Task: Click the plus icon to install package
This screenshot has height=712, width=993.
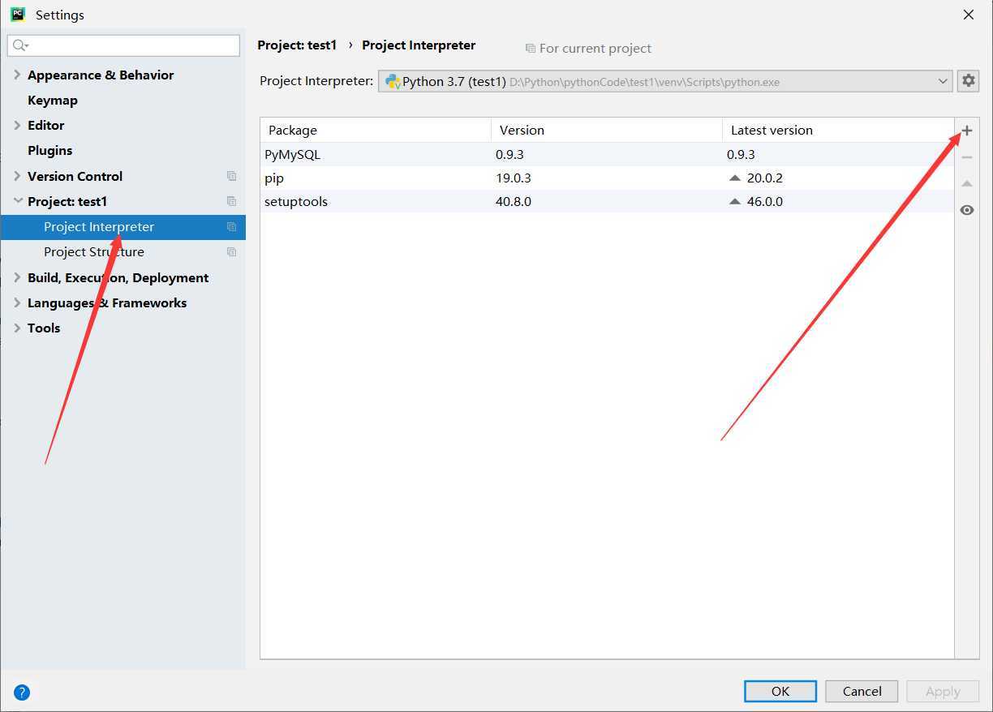Action: click(x=967, y=131)
